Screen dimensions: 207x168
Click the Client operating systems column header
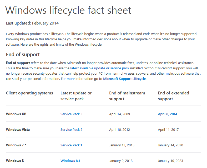29,93
